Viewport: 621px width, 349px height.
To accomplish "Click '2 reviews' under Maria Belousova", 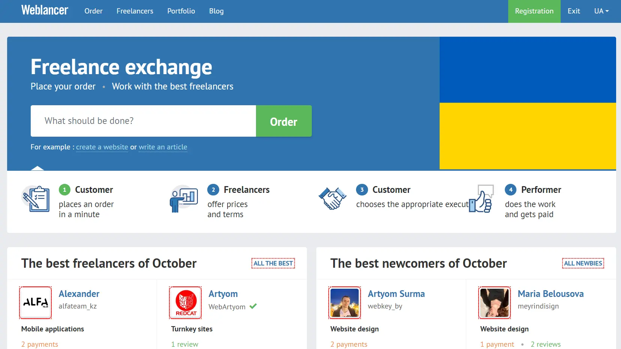I will [546, 344].
